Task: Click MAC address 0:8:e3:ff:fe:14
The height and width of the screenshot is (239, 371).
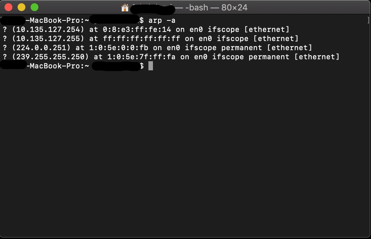Action: pos(137,30)
